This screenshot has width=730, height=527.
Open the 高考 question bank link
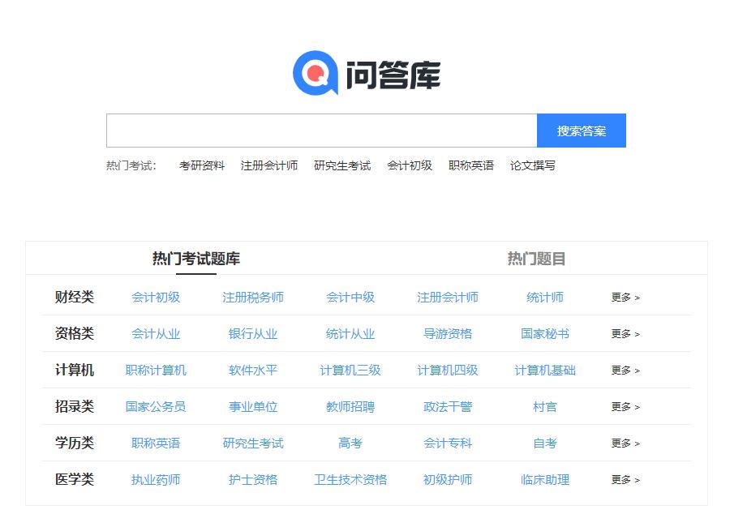pos(349,443)
